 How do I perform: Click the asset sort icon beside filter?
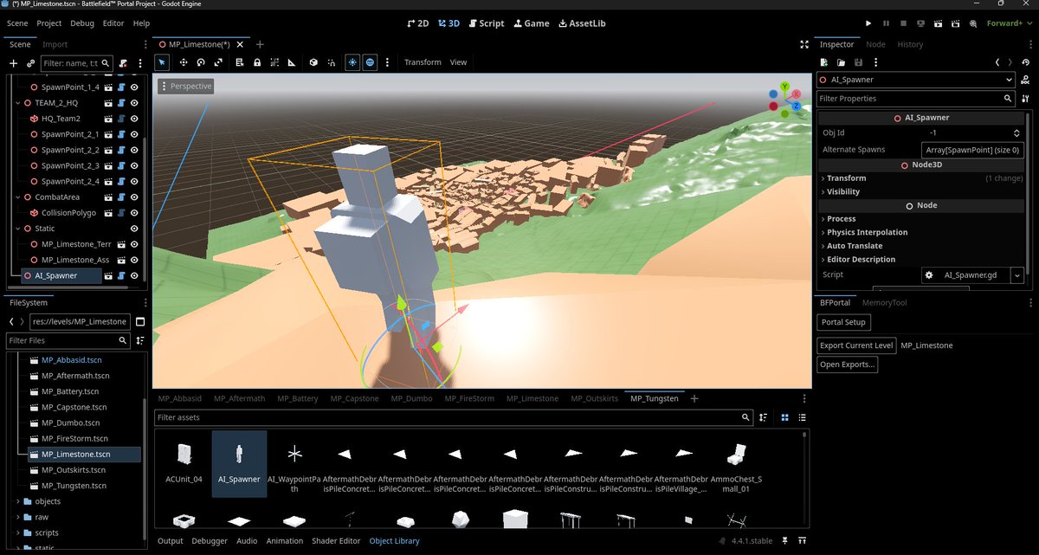763,417
